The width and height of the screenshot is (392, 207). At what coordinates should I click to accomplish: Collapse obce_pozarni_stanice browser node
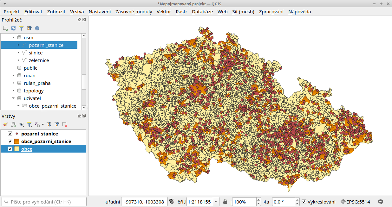point(18,106)
